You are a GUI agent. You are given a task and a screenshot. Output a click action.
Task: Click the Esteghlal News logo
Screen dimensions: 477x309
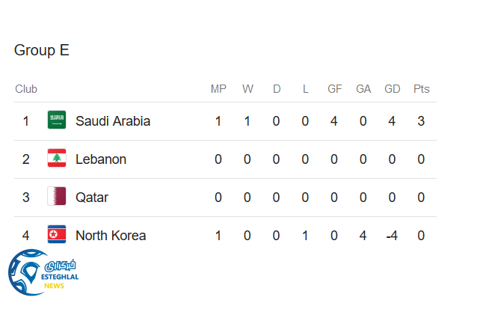tap(43, 273)
